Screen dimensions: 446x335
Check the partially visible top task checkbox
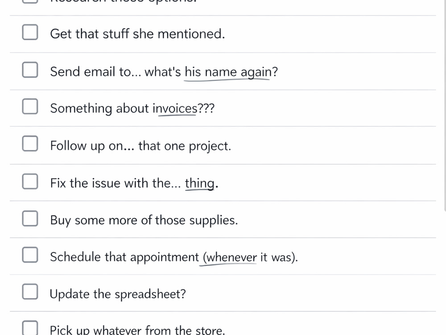tap(30, 1)
